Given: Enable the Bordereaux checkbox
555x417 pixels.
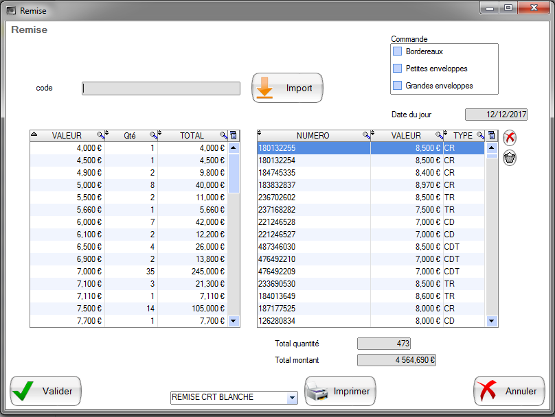Looking at the screenshot, I should pyautogui.click(x=397, y=51).
